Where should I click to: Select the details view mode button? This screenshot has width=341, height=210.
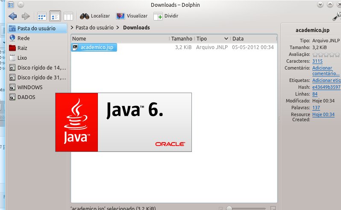click(x=55, y=16)
